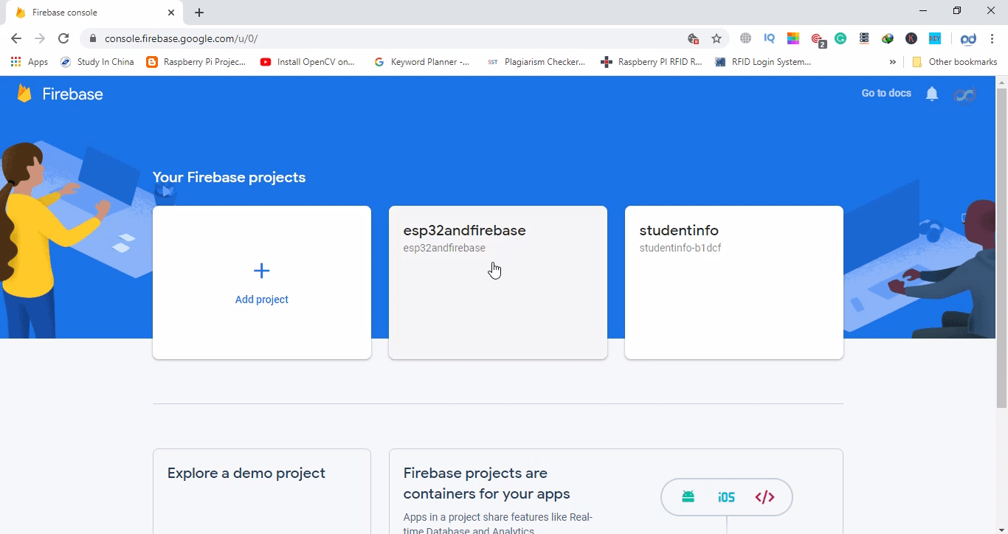This screenshot has width=1008, height=534.
Task: Go forward with the browser arrow
Action: tap(40, 38)
